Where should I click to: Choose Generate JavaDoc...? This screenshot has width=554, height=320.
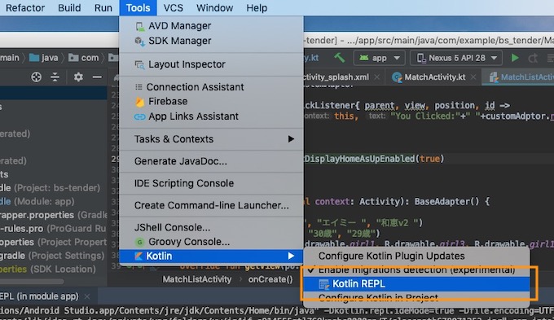(211, 161)
